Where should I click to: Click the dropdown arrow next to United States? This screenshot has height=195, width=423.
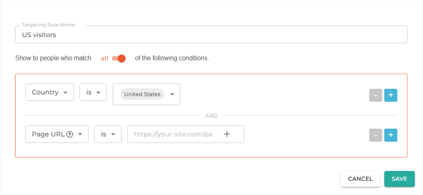172,94
